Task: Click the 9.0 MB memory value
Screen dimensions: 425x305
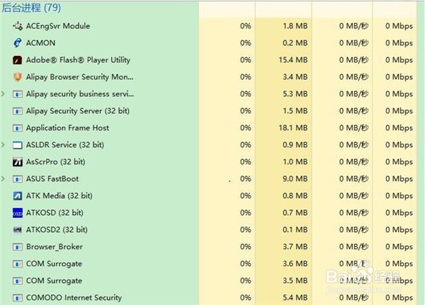Action: 295,179
